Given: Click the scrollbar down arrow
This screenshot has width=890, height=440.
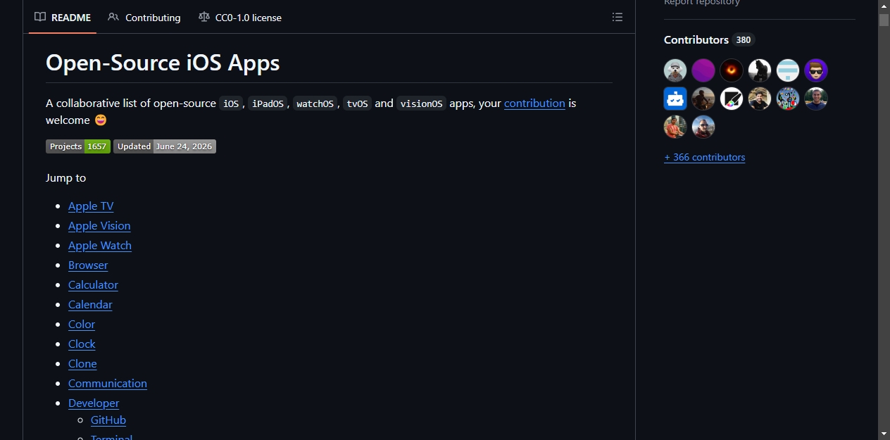Looking at the screenshot, I should click(x=884, y=434).
